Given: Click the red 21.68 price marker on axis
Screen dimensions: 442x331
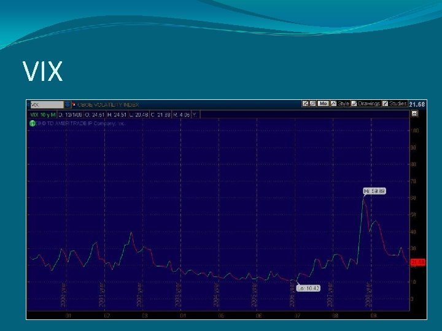Looking at the screenshot, I should (418, 262).
